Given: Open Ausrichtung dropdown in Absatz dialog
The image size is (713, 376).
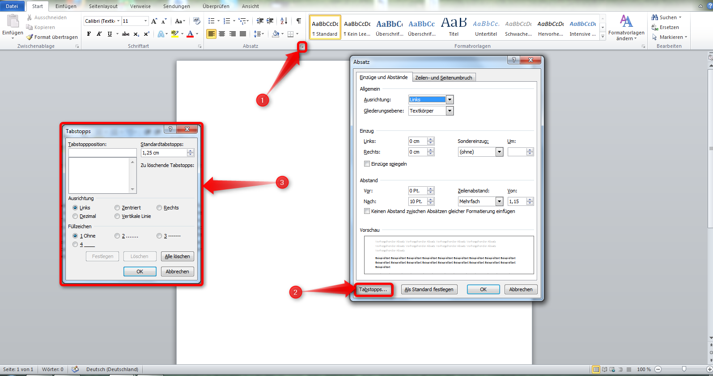Looking at the screenshot, I should tap(450, 100).
